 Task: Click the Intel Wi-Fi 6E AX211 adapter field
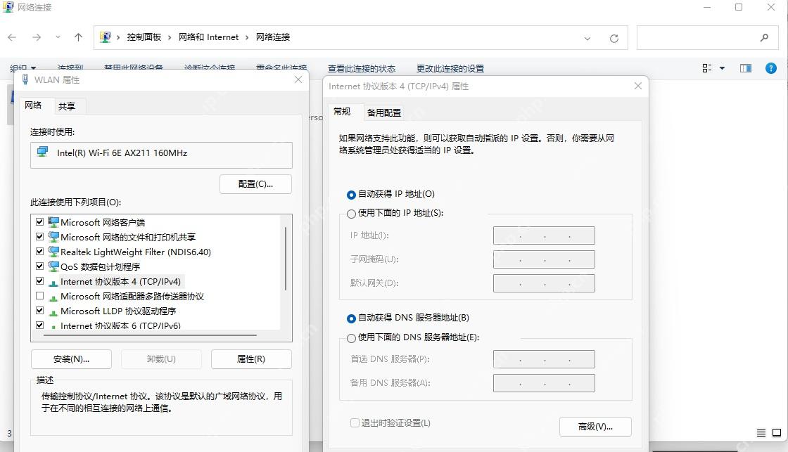pos(161,155)
